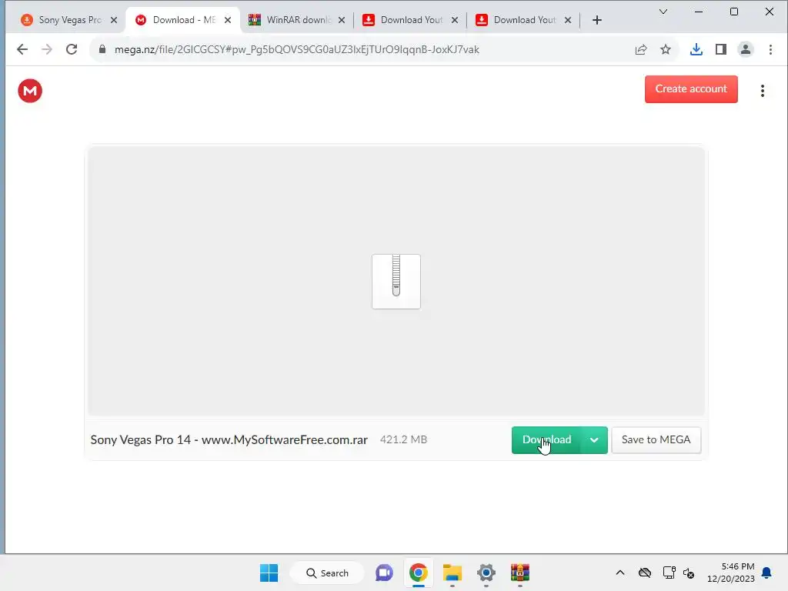
Task: Click network display tray icon
Action: click(x=669, y=573)
